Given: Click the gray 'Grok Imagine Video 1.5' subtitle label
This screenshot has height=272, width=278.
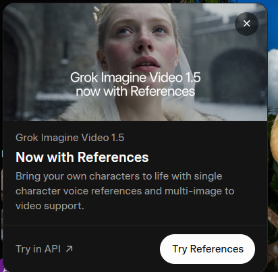Looking at the screenshot, I should [69, 138].
